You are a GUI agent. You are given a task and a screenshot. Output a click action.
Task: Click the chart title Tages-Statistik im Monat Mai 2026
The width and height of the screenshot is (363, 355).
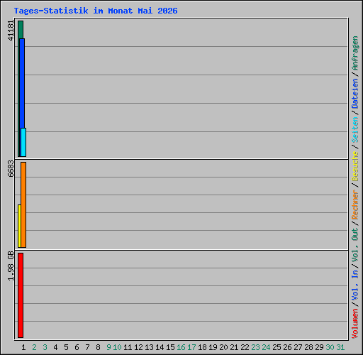click(96, 11)
